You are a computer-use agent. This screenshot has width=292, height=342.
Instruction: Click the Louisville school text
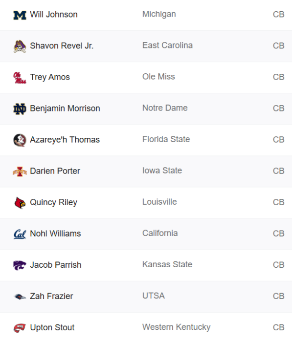click(x=159, y=202)
